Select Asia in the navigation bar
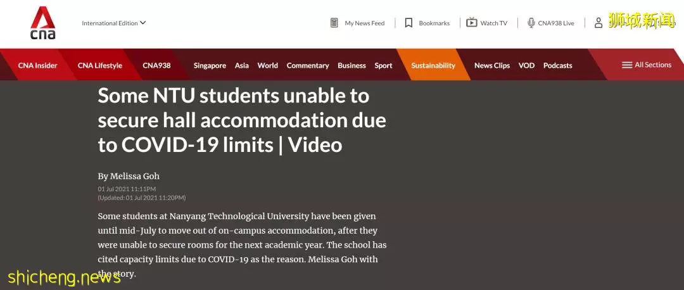The image size is (684, 290). pos(242,65)
